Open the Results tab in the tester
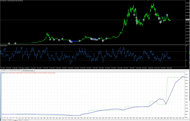 point(10,120)
